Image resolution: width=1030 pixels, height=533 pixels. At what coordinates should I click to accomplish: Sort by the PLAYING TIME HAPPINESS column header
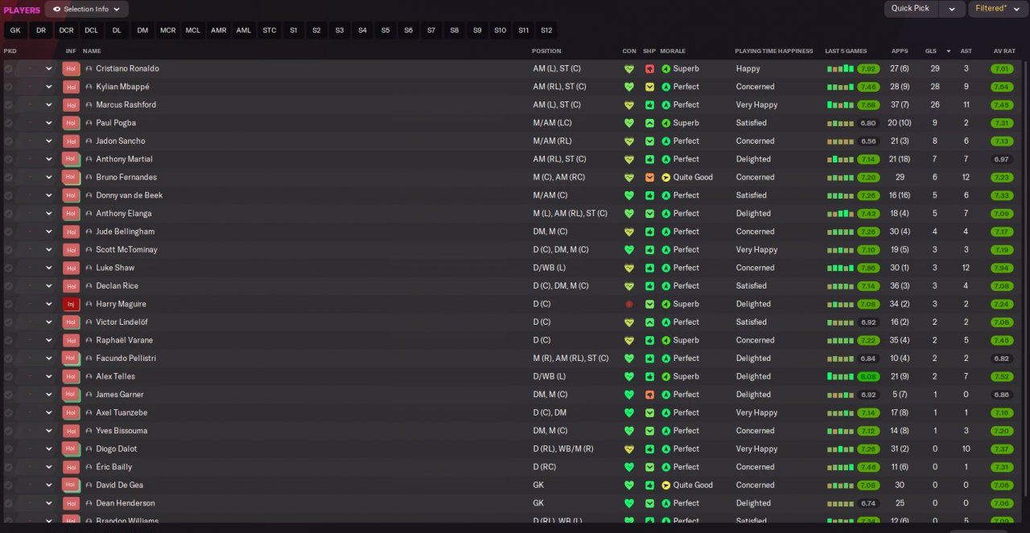click(x=774, y=51)
